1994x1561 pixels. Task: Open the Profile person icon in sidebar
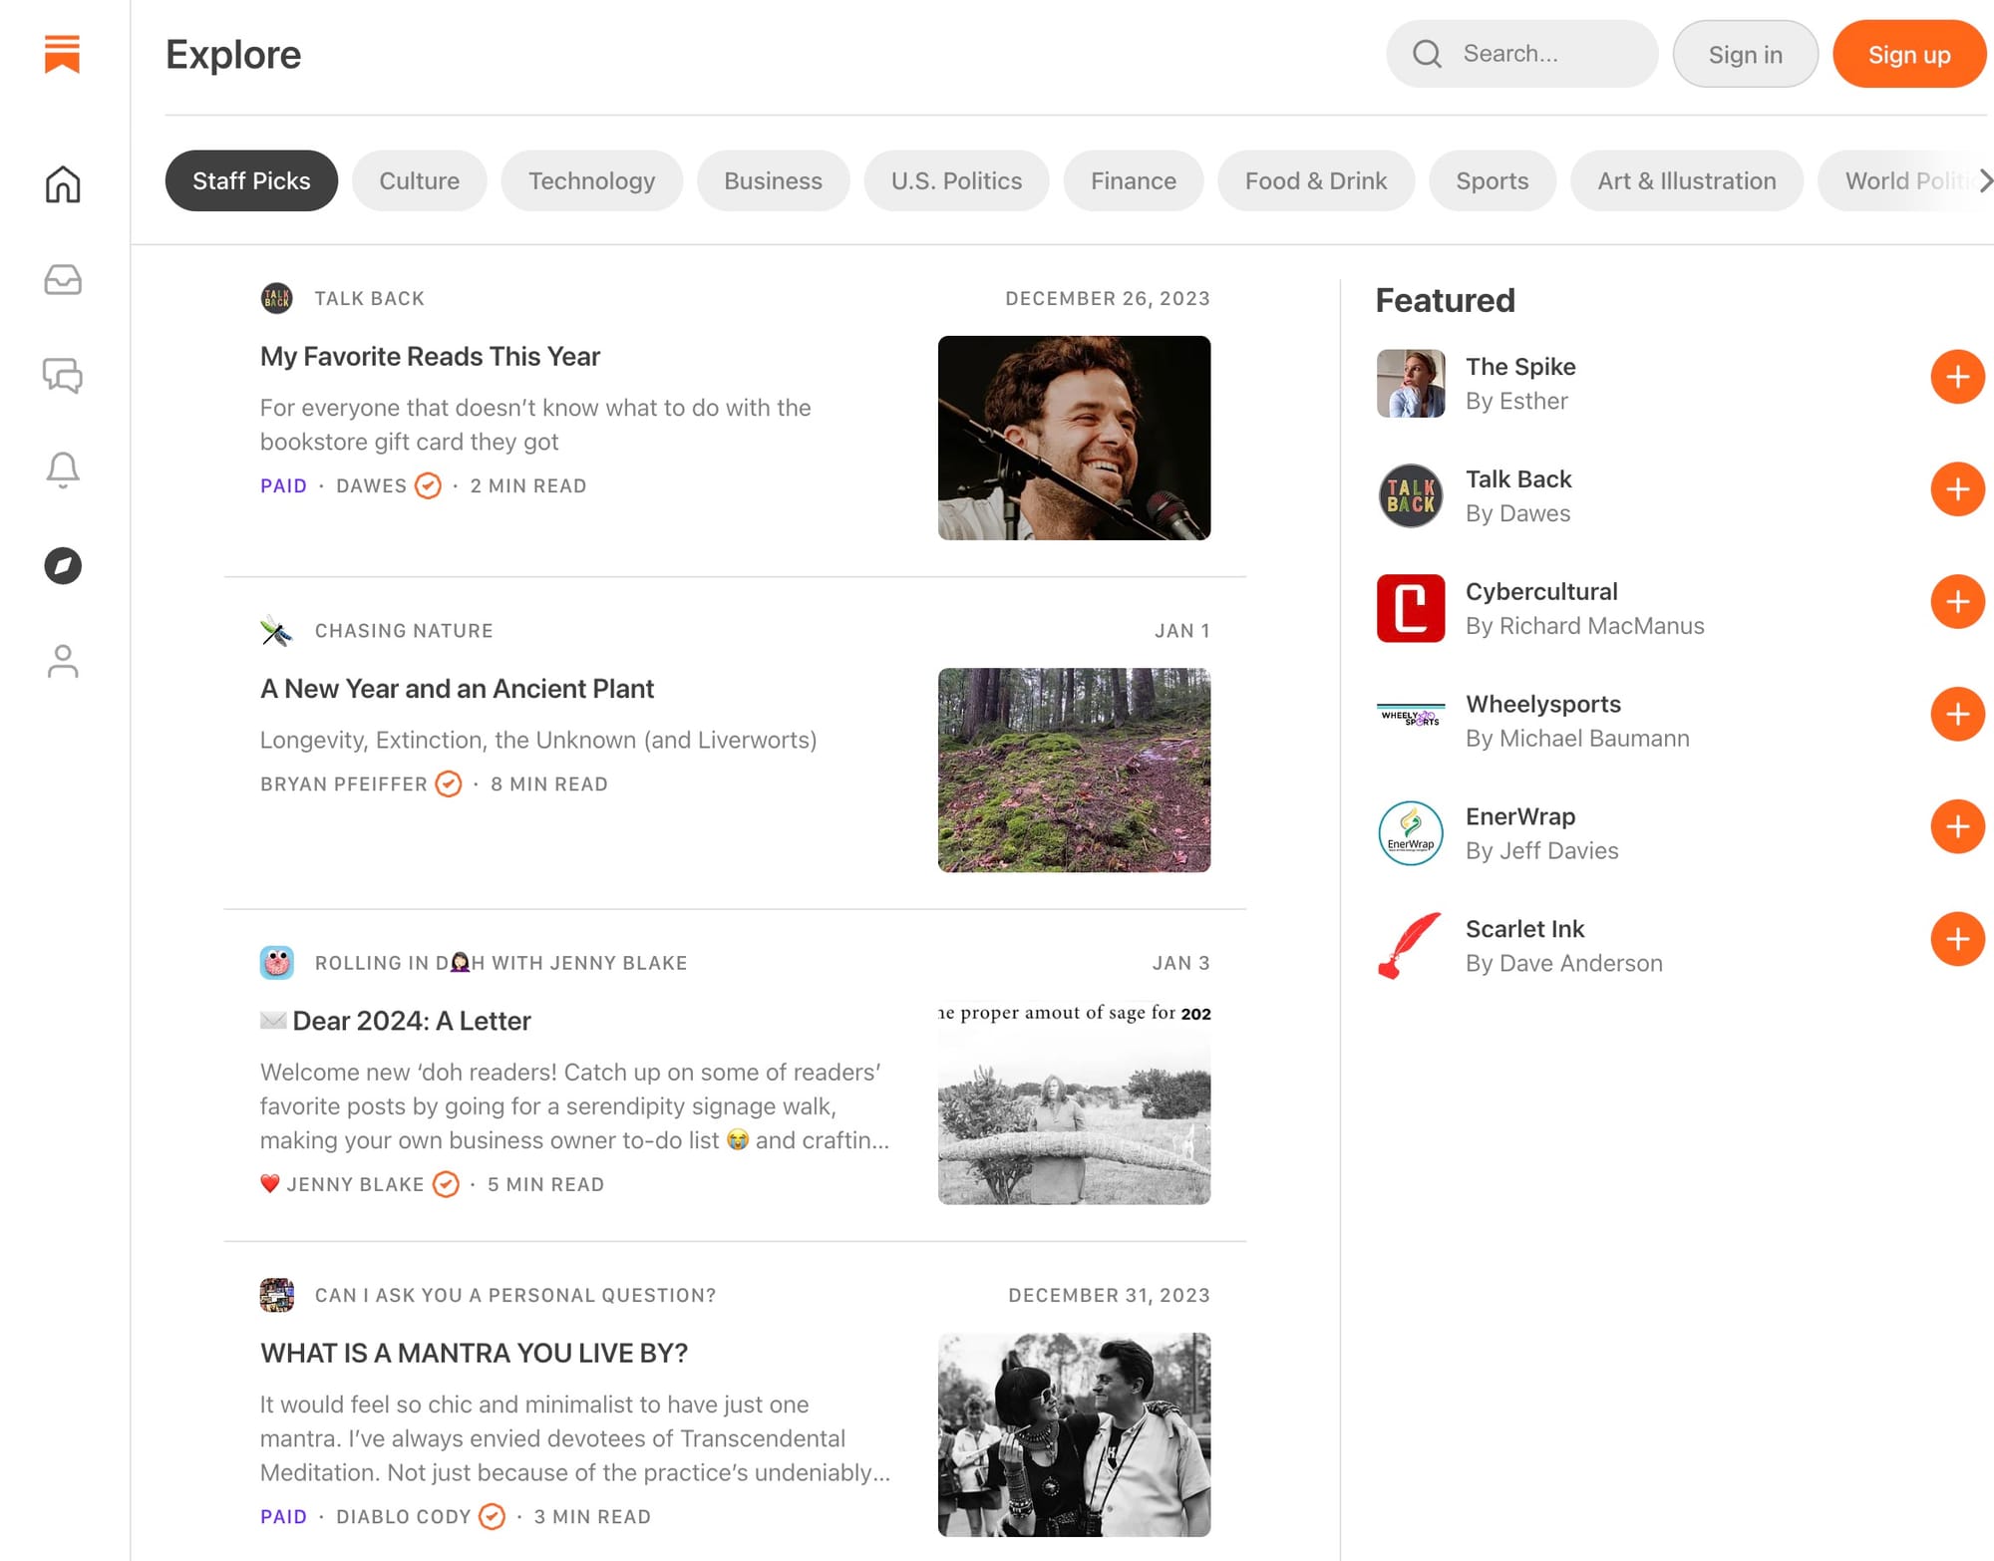coord(62,661)
